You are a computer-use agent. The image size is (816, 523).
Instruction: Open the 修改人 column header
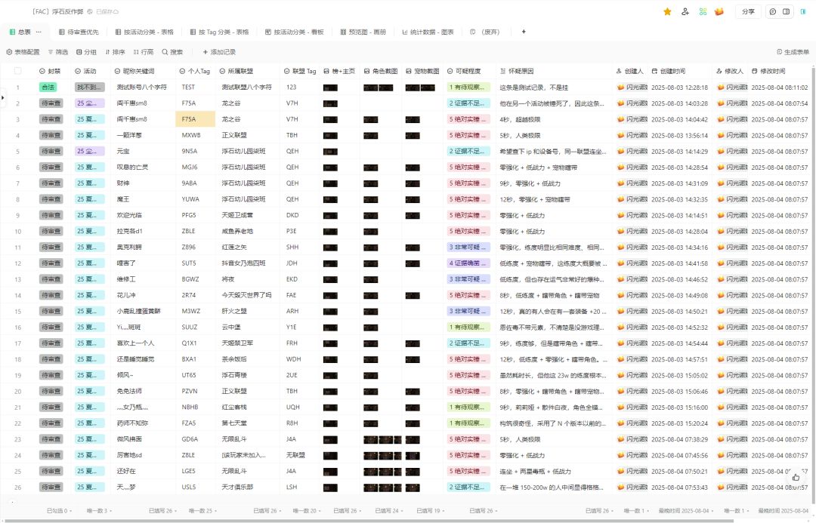pos(730,71)
